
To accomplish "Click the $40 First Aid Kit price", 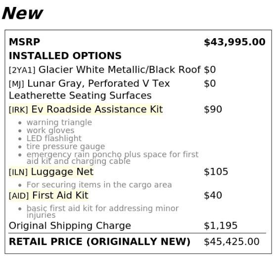I will pos(213,195).
